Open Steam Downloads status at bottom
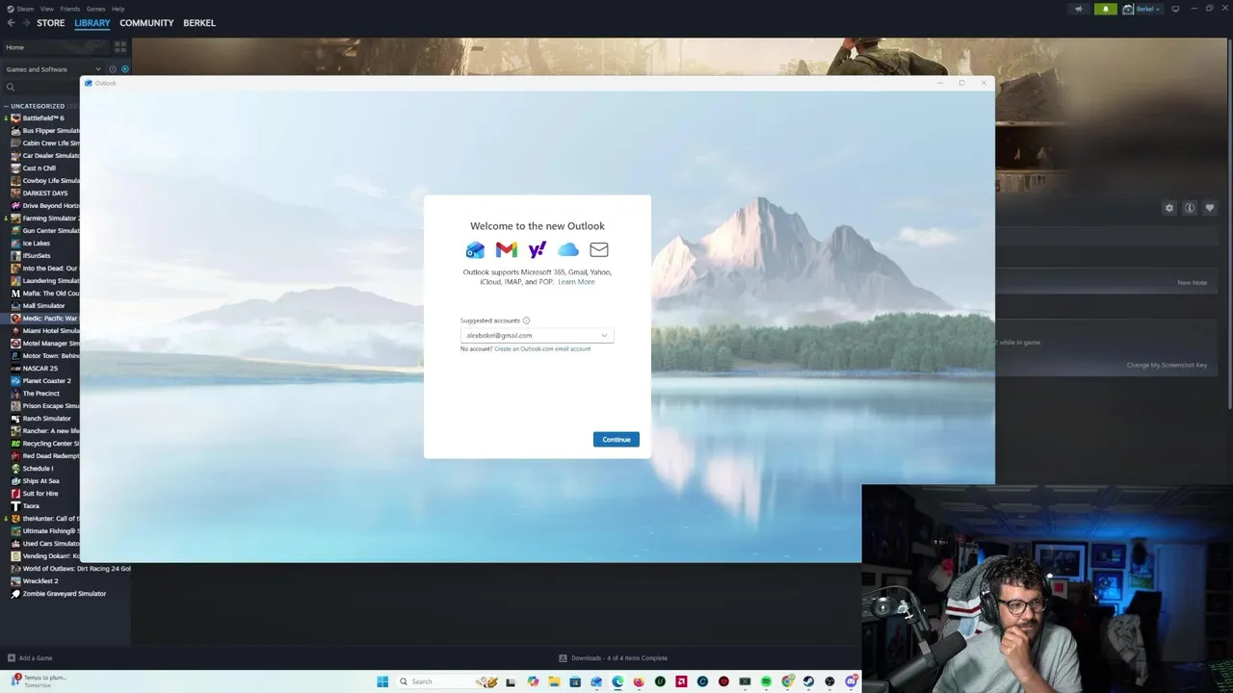 point(613,658)
